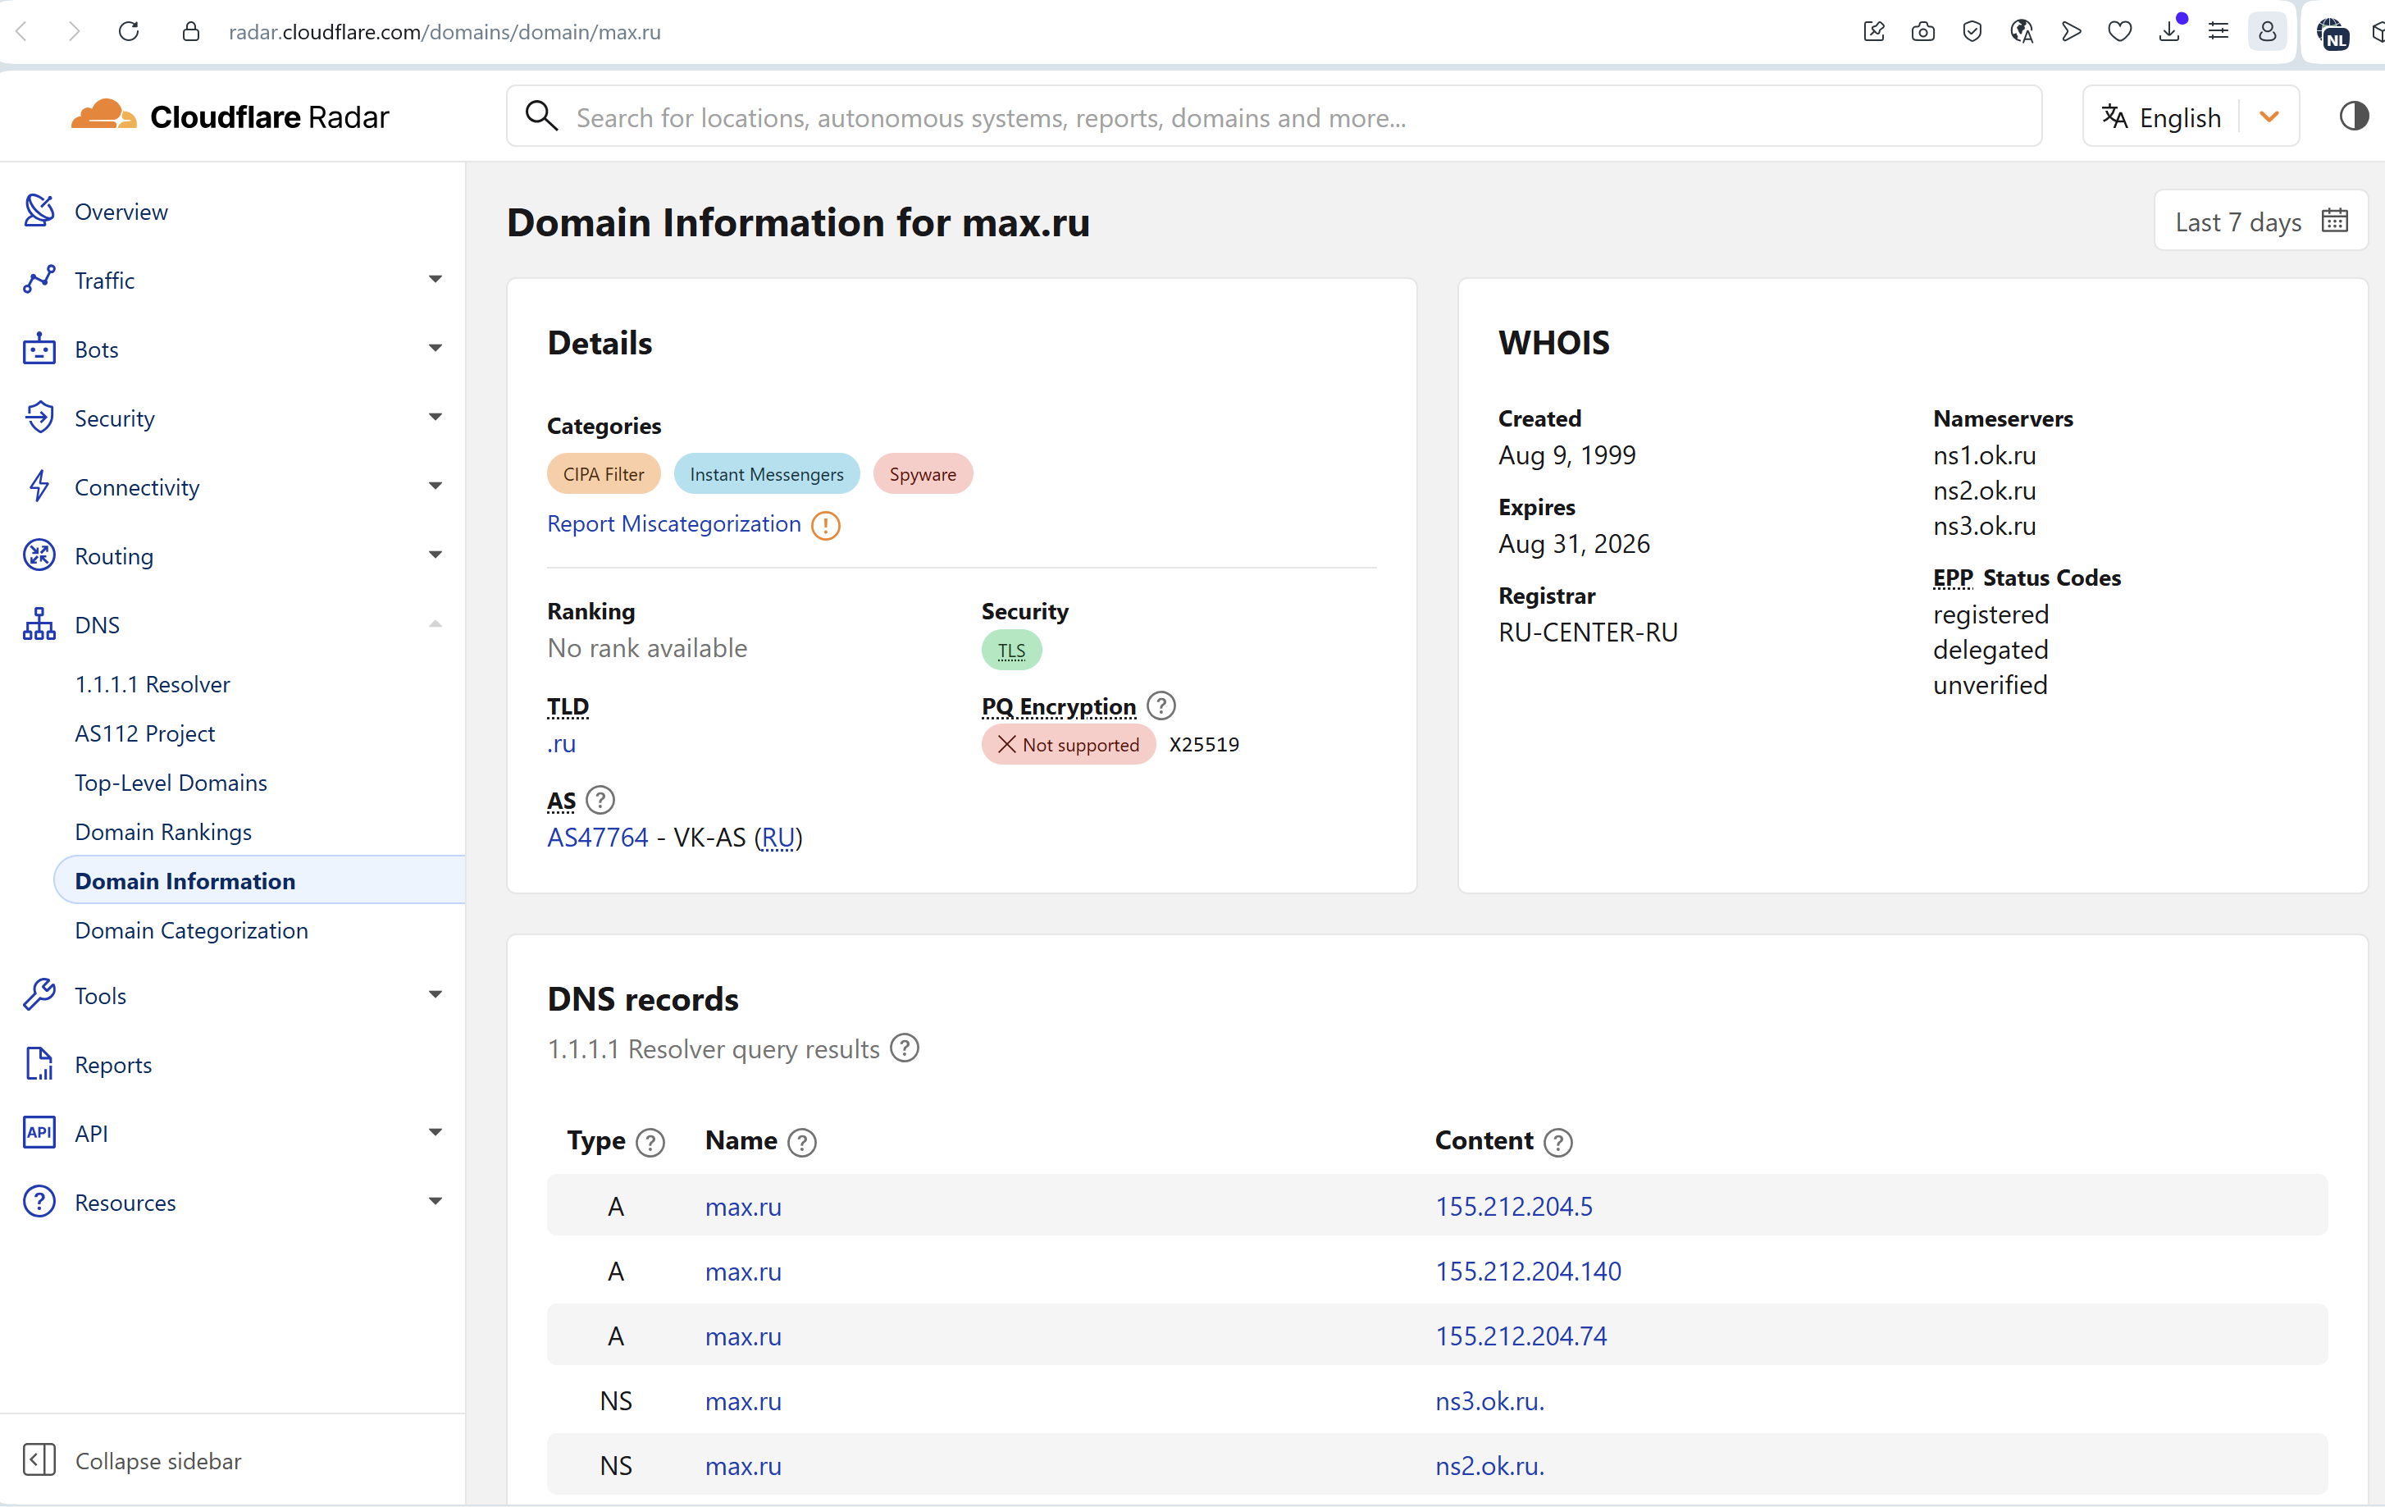
Task: Click the AS help question icon
Action: [x=600, y=800]
